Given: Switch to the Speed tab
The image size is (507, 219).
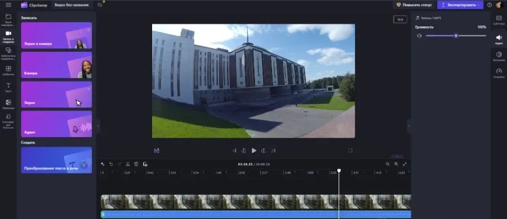Looking at the screenshot, I should pyautogui.click(x=499, y=73).
